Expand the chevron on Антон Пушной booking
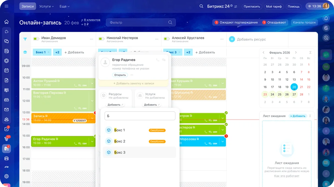This screenshot has height=187, width=334. tap(92, 83)
